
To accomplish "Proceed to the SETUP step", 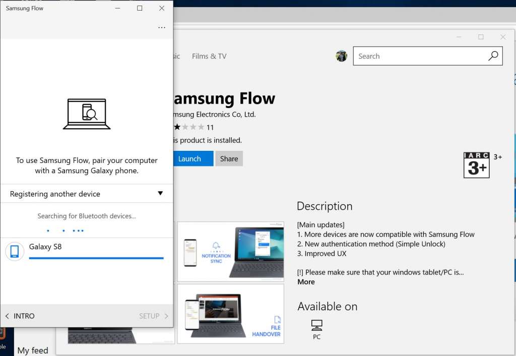I will [x=153, y=316].
